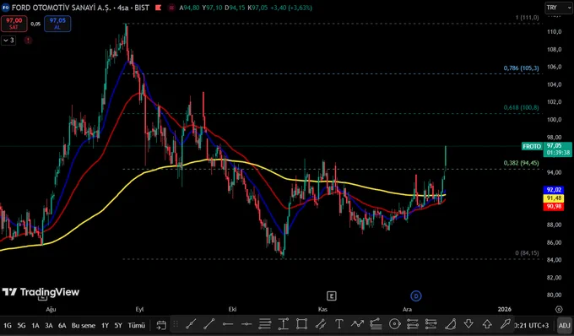Viewport: 574px width, 336px height.
Task: Select the price range measuring tool
Action: point(284,324)
